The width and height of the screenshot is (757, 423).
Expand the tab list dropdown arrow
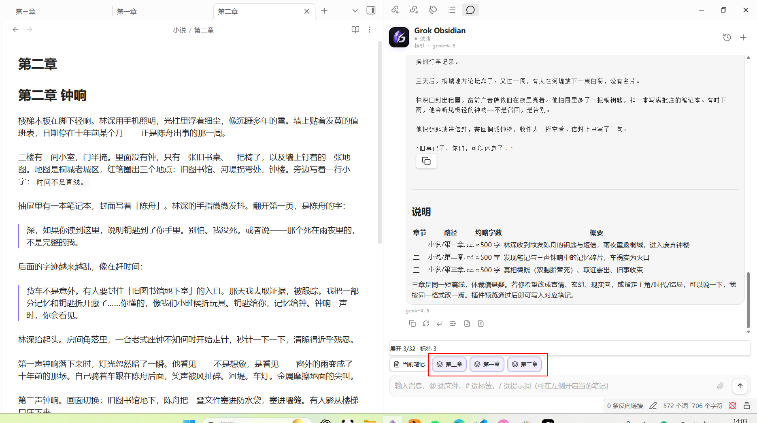pyautogui.click(x=355, y=11)
